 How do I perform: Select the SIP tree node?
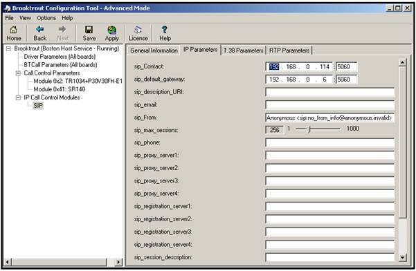pyautogui.click(x=38, y=106)
